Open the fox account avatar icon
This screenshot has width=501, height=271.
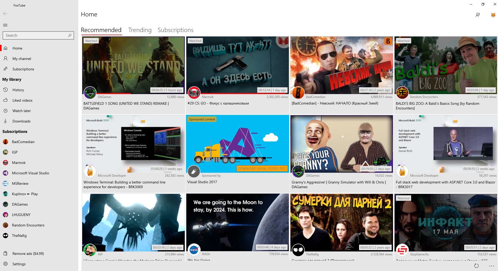493,15
